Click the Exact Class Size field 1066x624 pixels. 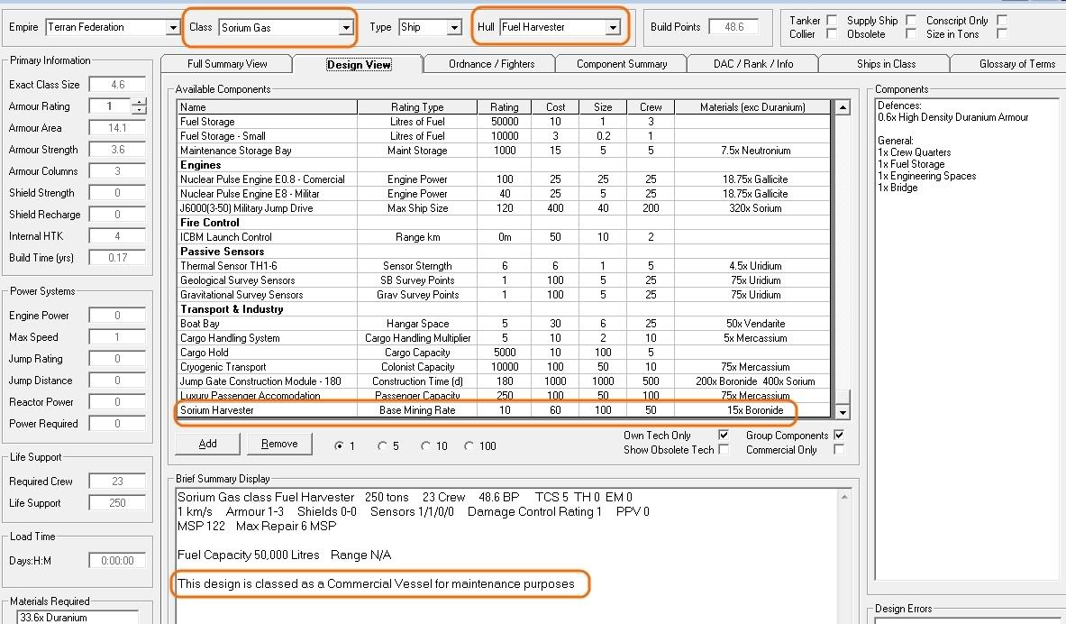(x=117, y=85)
